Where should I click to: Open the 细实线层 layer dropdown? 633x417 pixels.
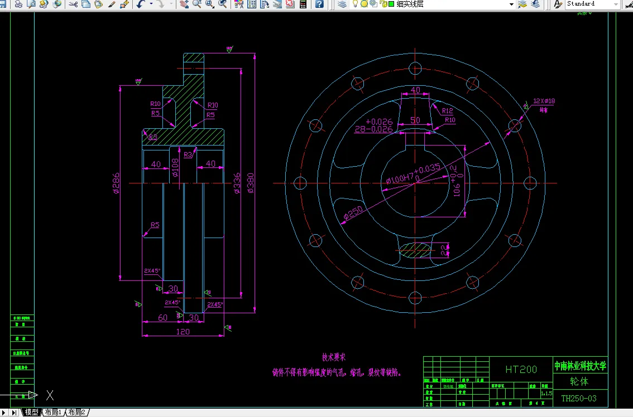pyautogui.click(x=511, y=4)
